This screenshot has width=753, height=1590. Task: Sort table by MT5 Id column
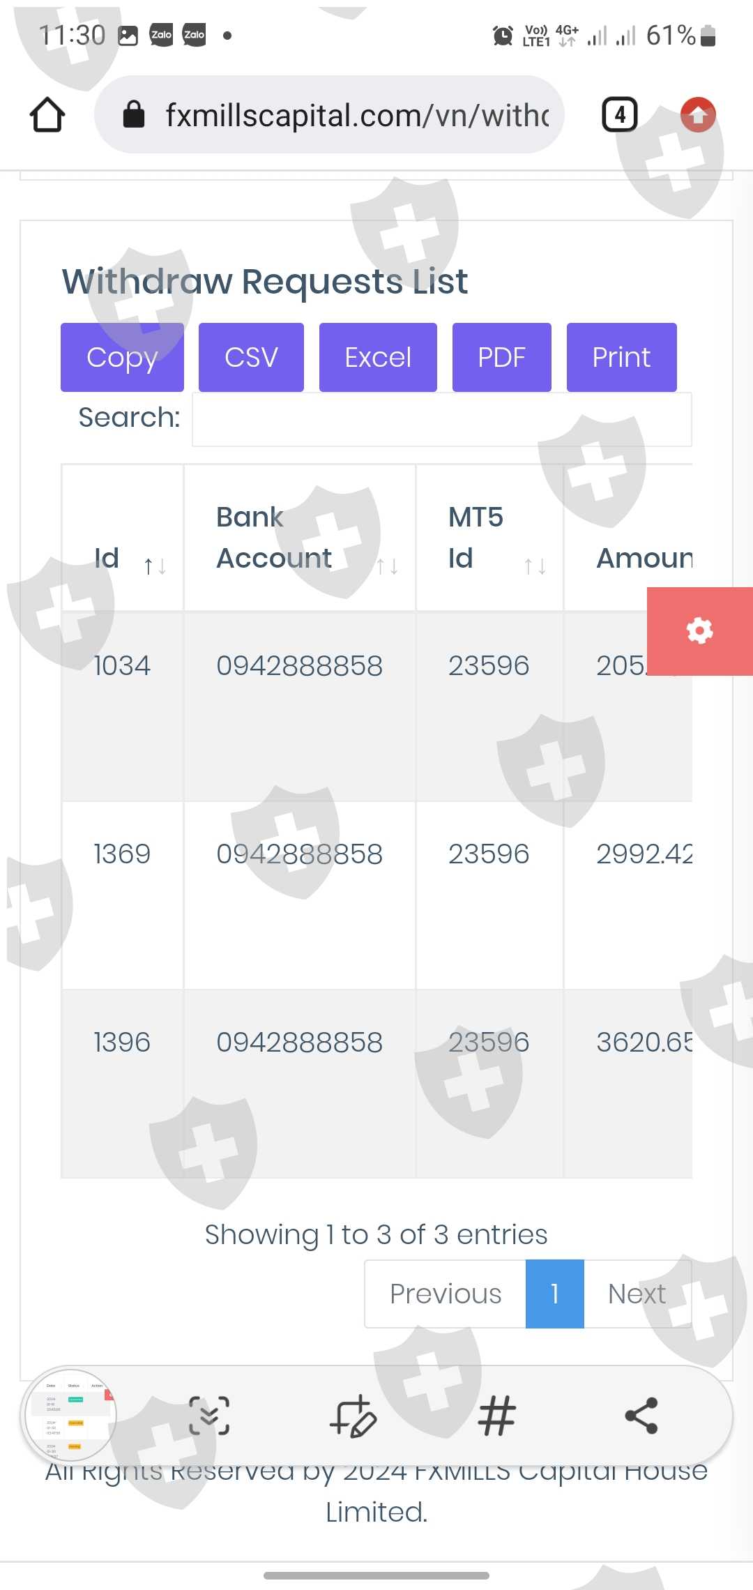pyautogui.click(x=489, y=538)
